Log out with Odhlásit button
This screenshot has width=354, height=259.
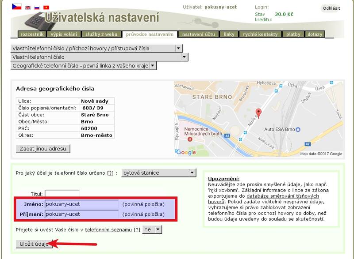click(x=331, y=8)
